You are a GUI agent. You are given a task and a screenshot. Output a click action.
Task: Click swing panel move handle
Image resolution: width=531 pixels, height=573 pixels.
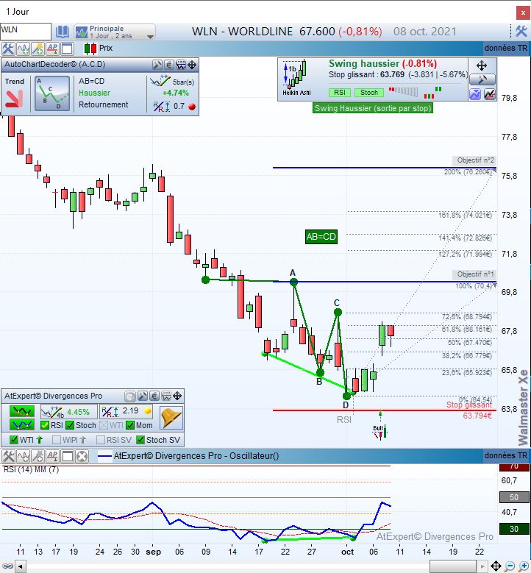click(x=482, y=65)
